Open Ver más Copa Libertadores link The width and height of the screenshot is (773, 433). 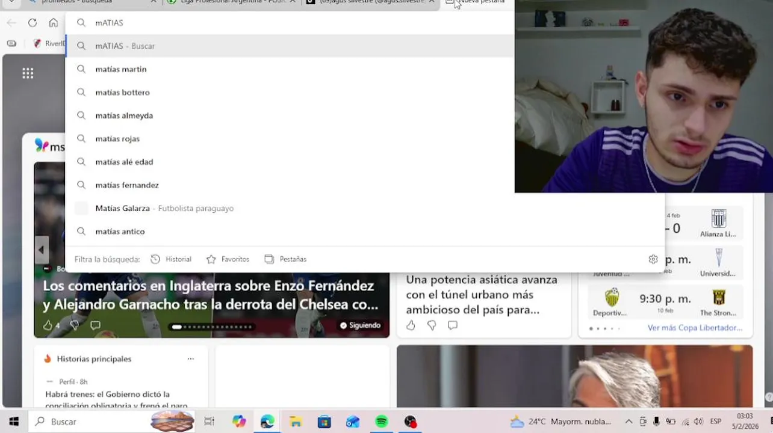695,328
